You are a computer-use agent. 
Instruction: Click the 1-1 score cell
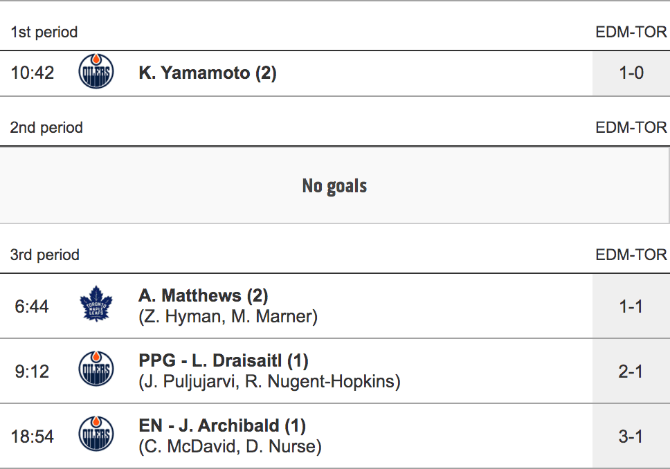point(631,306)
